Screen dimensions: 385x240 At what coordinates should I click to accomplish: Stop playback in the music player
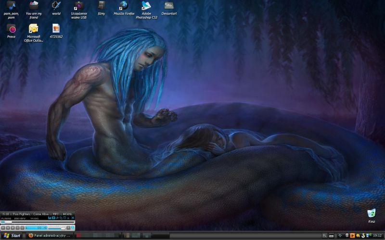pyautogui.click(x=13, y=228)
